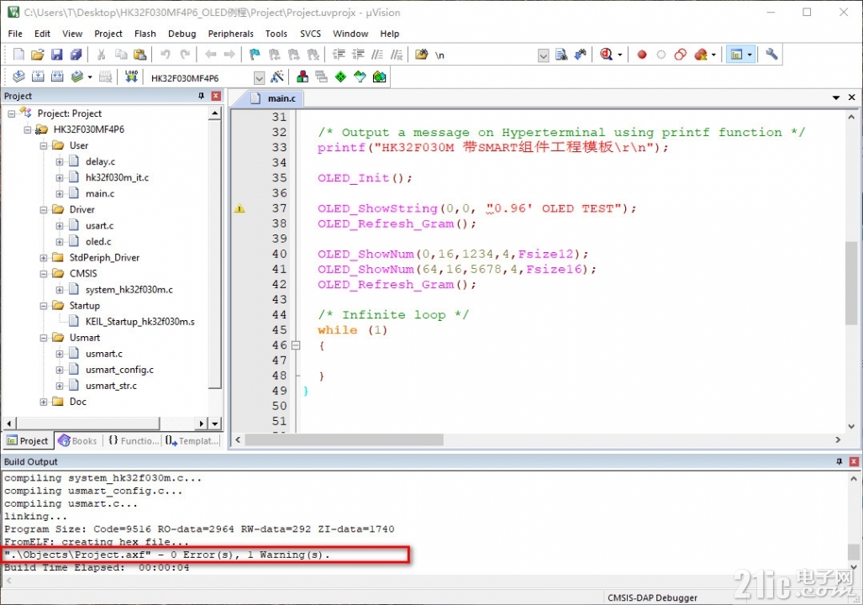
Task: Click the Save All icon
Action: (x=76, y=55)
